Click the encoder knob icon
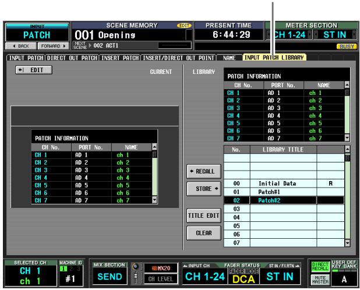Screen dimensions: 360x290 click(136, 267)
